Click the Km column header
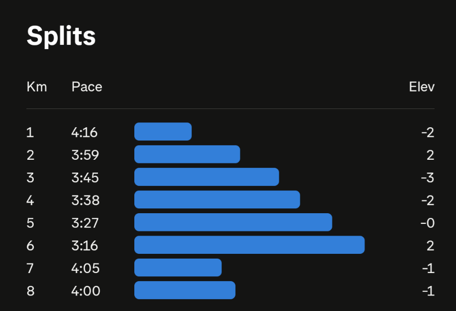Screen dimensions: 456x311 [x=37, y=87]
